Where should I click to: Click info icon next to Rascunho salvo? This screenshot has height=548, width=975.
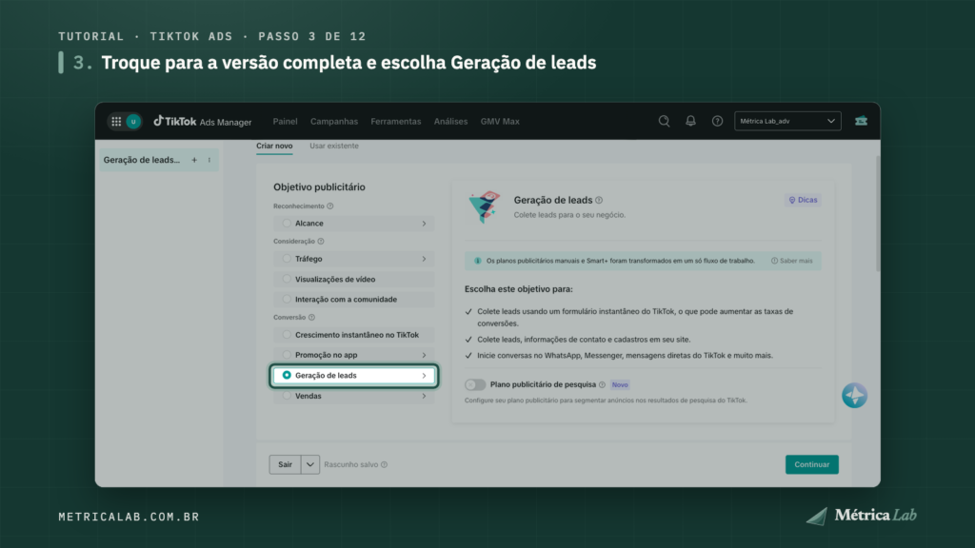tap(385, 464)
